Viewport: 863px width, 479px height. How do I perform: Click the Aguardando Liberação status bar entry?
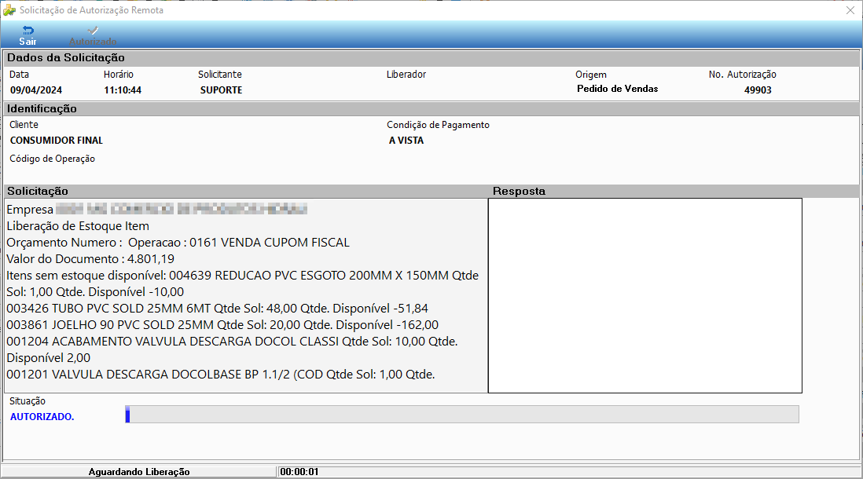pos(139,472)
